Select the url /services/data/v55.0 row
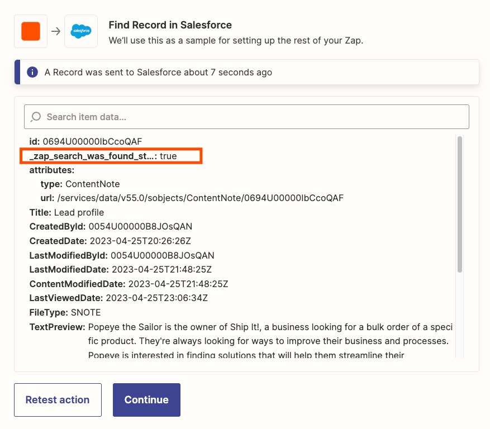490x429 pixels. tap(192, 198)
